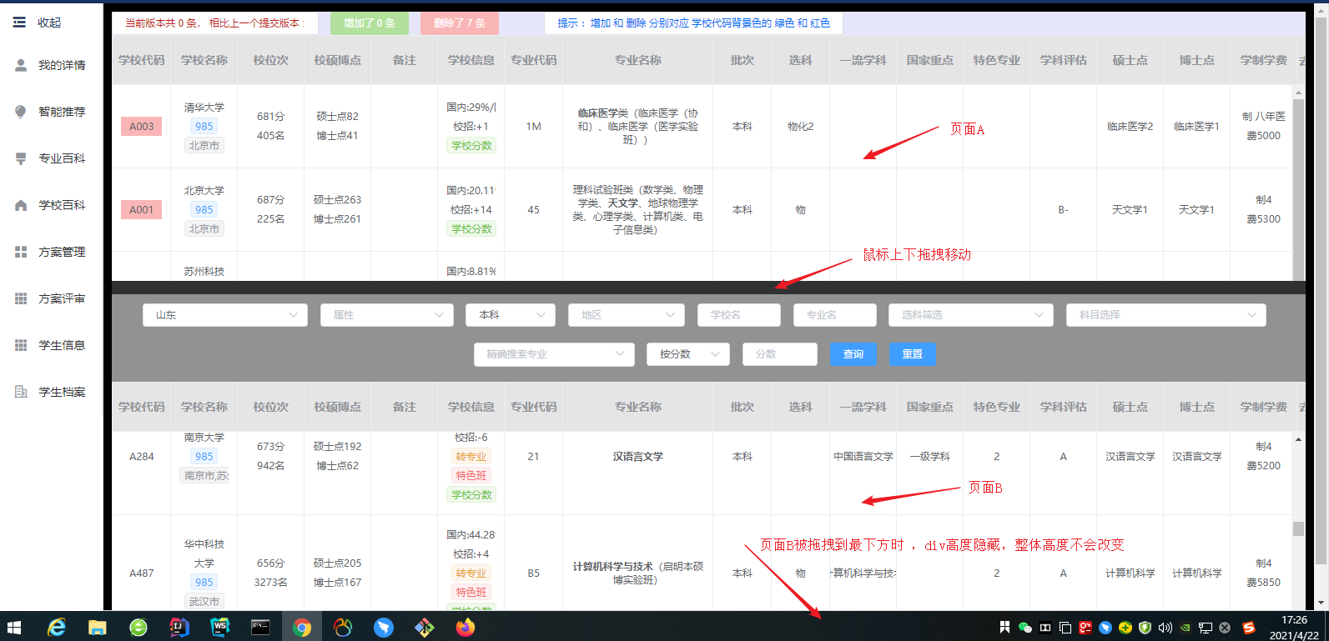Click school code A001 red cell
This screenshot has height=641, width=1329.
[x=142, y=210]
